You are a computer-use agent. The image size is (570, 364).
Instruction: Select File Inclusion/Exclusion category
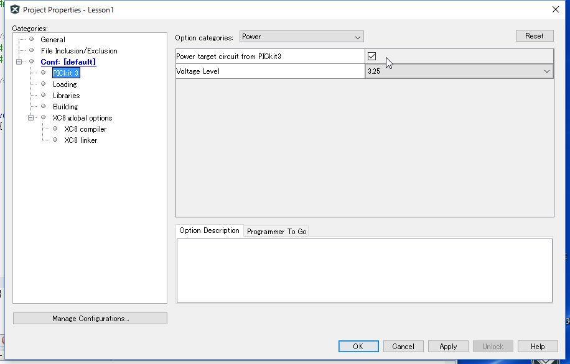79,51
